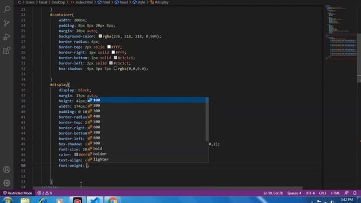The height and width of the screenshot is (203, 361).
Task: Change the HTML language mode
Action: pyautogui.click(x=335, y=193)
